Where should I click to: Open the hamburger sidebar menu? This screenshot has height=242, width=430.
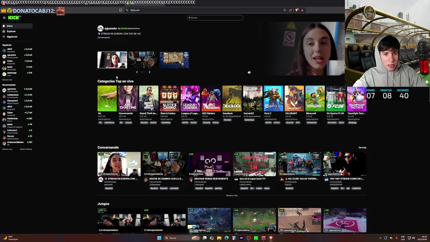[4, 17]
